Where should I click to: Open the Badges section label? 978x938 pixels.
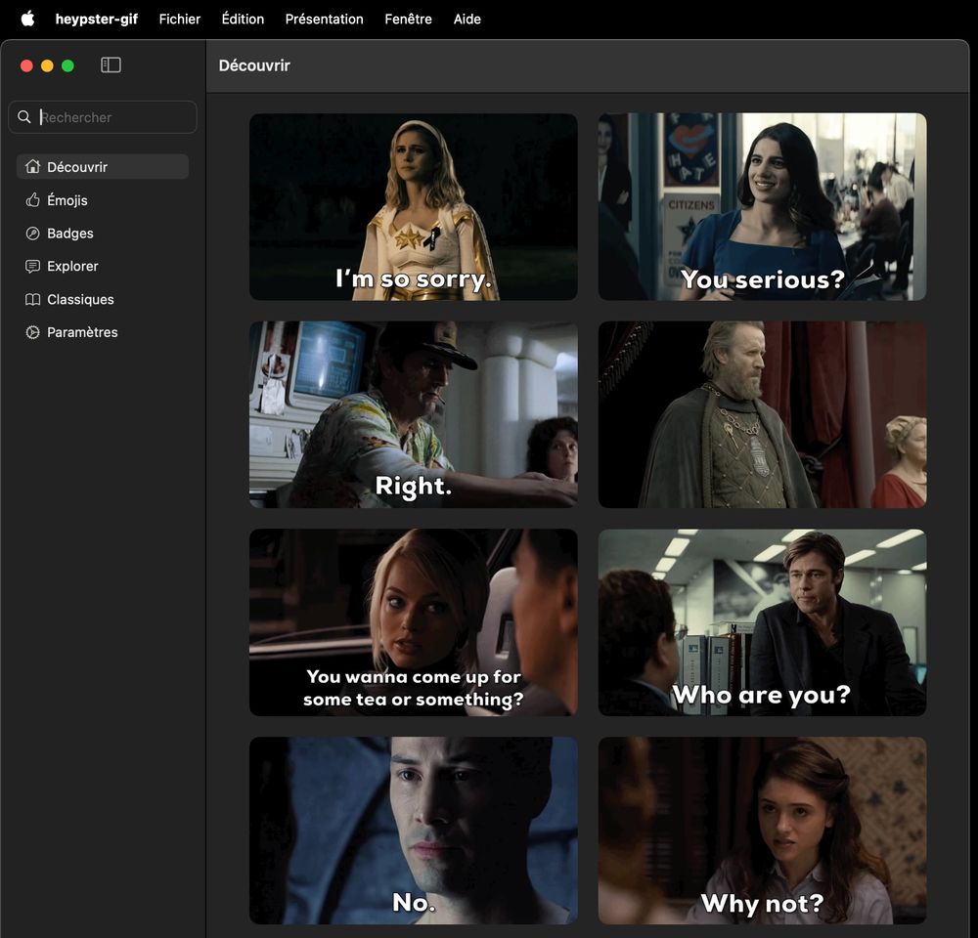click(70, 234)
